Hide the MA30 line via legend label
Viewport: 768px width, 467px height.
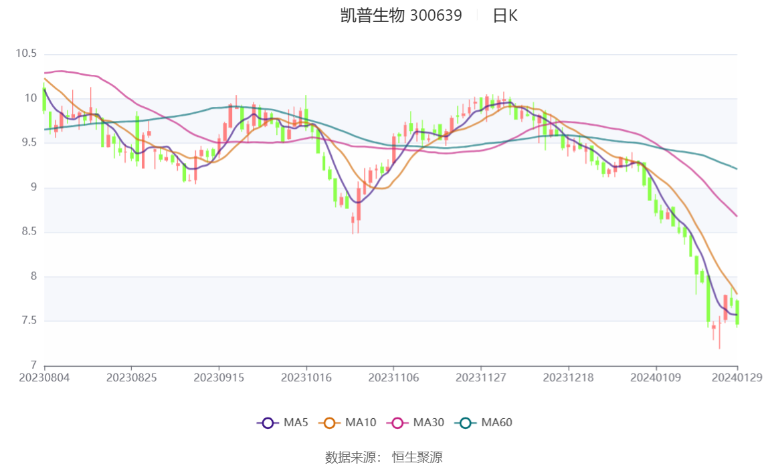[429, 422]
